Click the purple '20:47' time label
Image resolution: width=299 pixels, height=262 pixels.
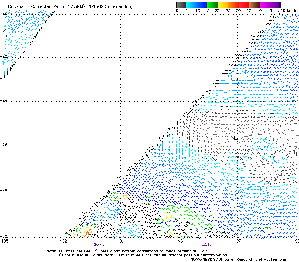(x=206, y=245)
